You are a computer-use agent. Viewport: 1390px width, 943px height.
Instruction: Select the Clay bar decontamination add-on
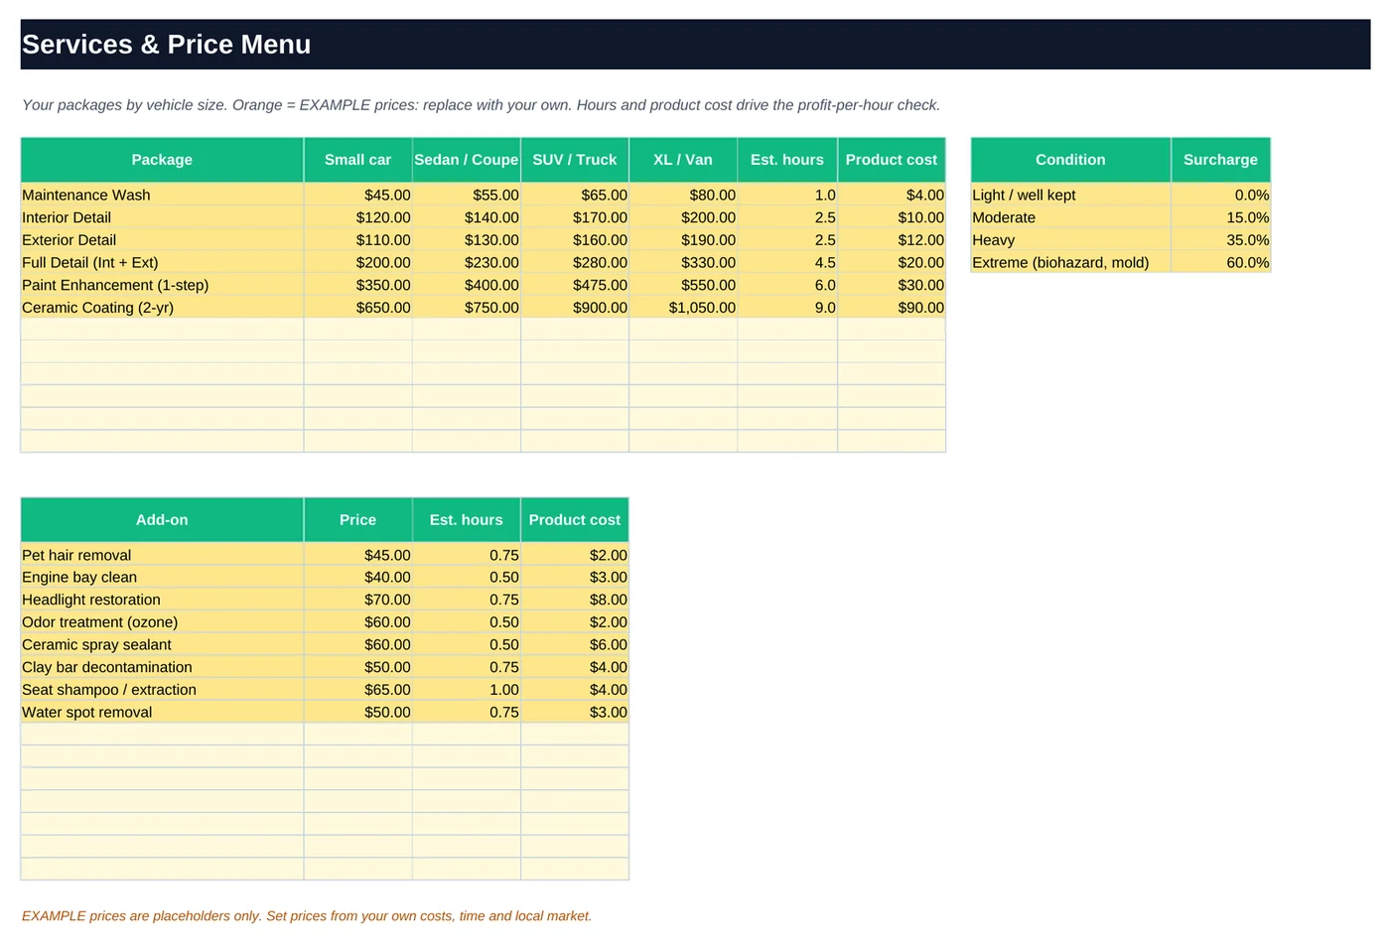click(162, 667)
